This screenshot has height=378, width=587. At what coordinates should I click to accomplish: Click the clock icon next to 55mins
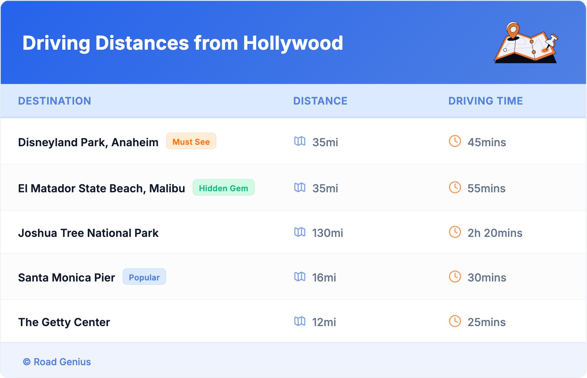[455, 188]
